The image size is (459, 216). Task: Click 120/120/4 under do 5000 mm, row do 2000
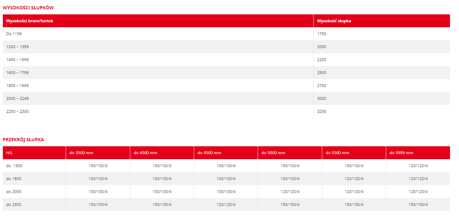290,192
